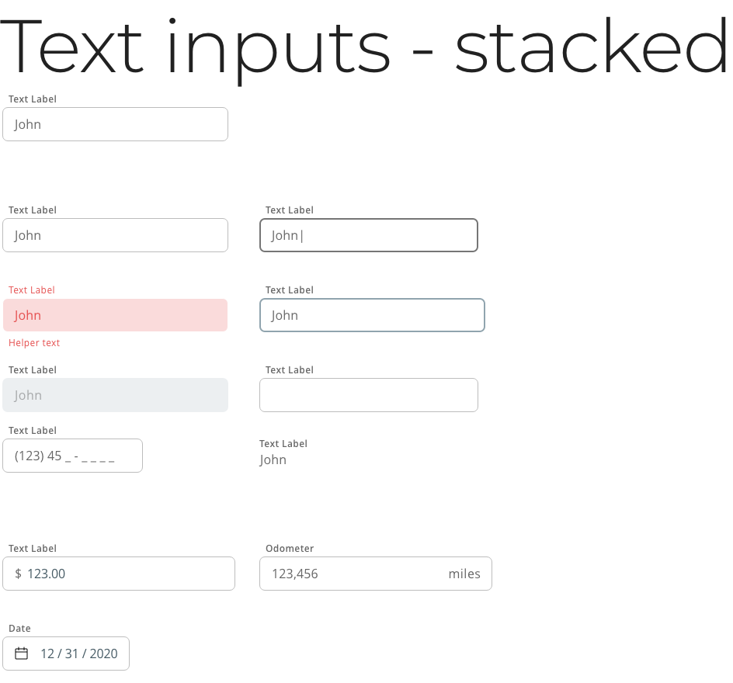Click the Date field label
The image size is (733, 683).
point(19,629)
